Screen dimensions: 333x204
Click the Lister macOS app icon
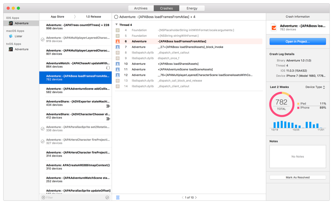(x=11, y=36)
